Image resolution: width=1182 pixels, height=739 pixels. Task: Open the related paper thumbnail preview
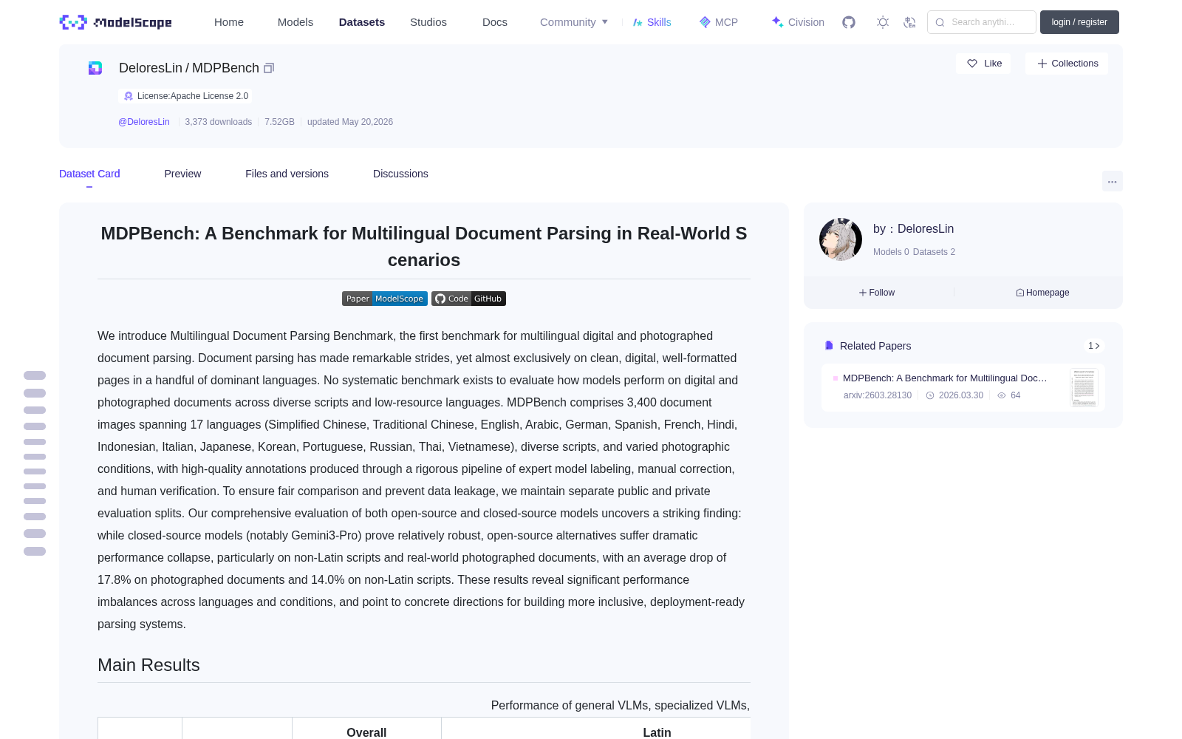click(1084, 387)
